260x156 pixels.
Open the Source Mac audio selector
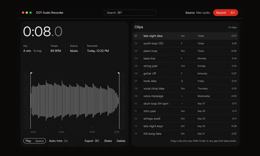coord(198,13)
